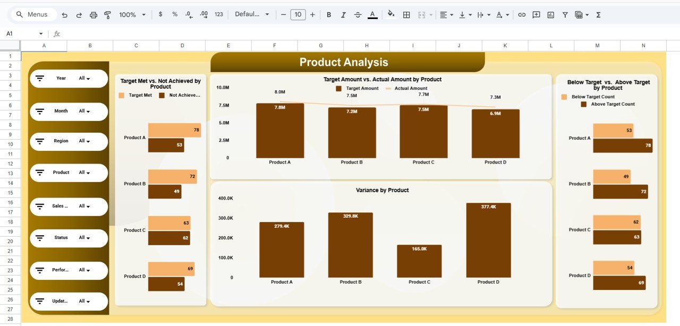Open the Menus search
The height and width of the screenshot is (326, 680).
click(x=33, y=15)
